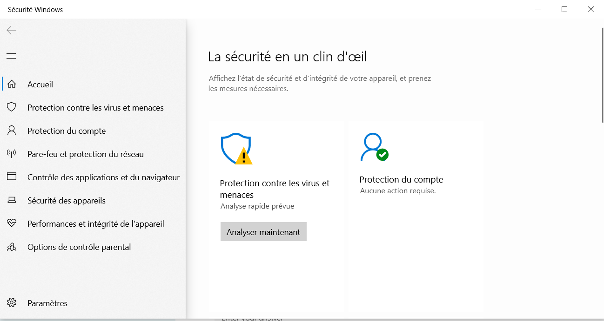
Task: Click the account protection person icon in sidebar
Action: pos(12,131)
